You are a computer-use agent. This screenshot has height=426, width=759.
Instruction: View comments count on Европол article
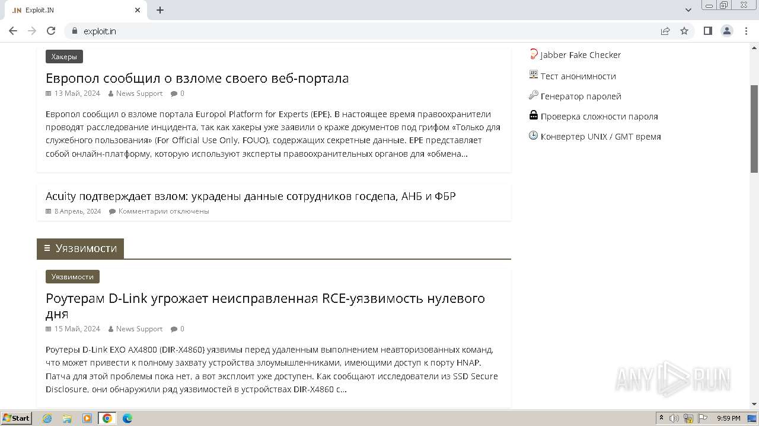point(178,93)
